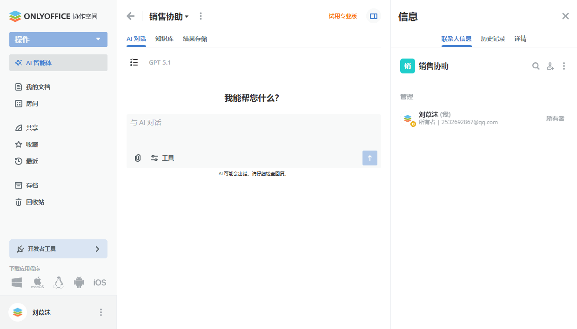Expand the 销售协助 title dropdown arrow
The height and width of the screenshot is (329, 577).
pos(188,16)
